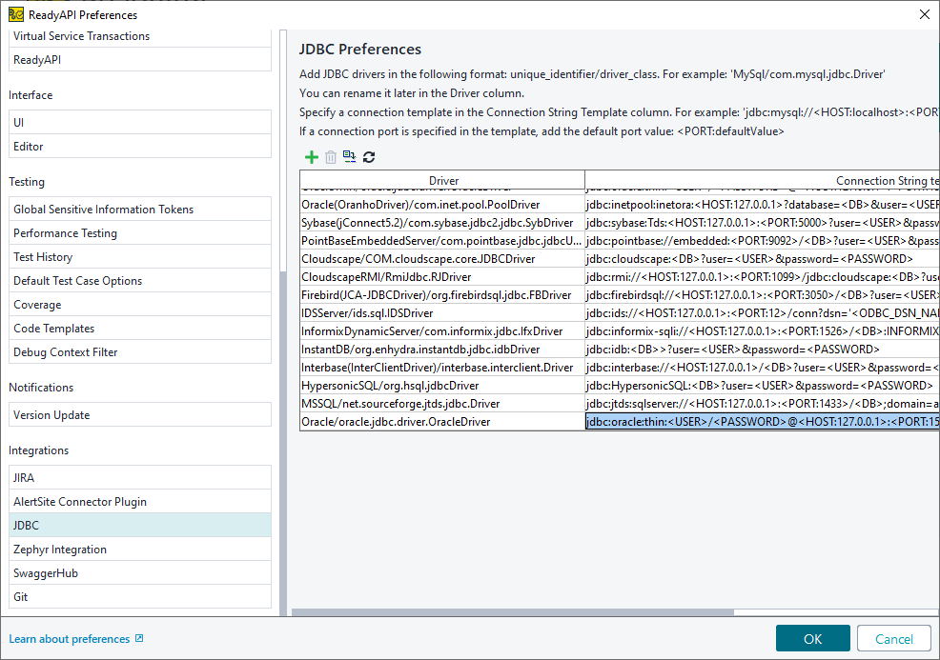
Task: Select the ReadyAPI preferences page
Action: click(140, 60)
